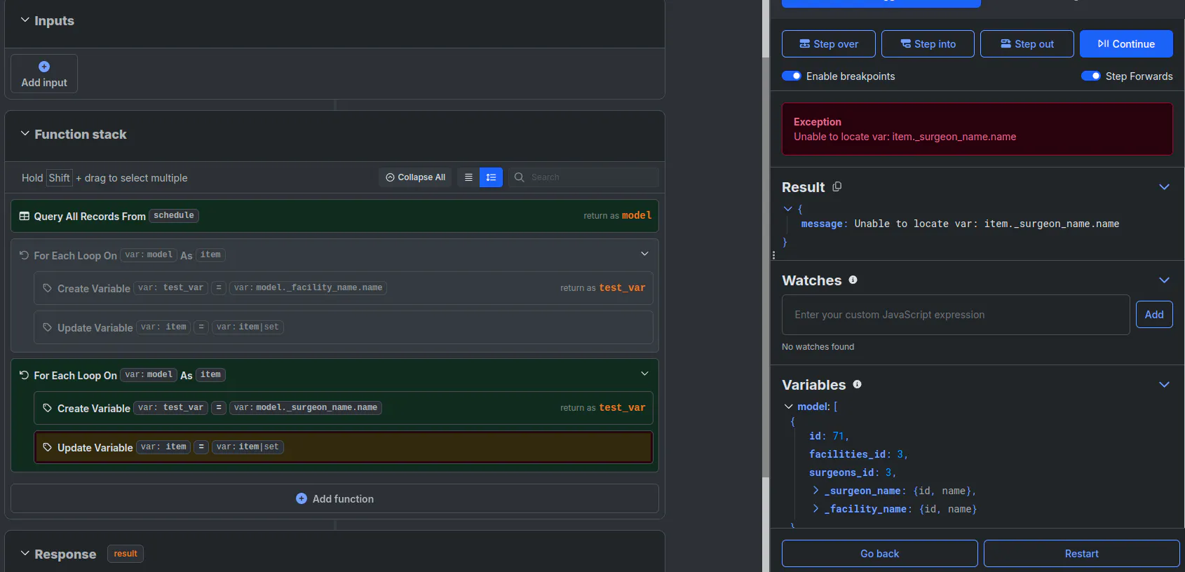Viewport: 1185px width, 572px height.
Task: Click Step out button
Action: click(1027, 43)
